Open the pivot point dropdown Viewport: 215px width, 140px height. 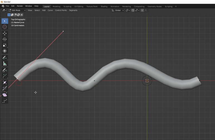(128, 10)
